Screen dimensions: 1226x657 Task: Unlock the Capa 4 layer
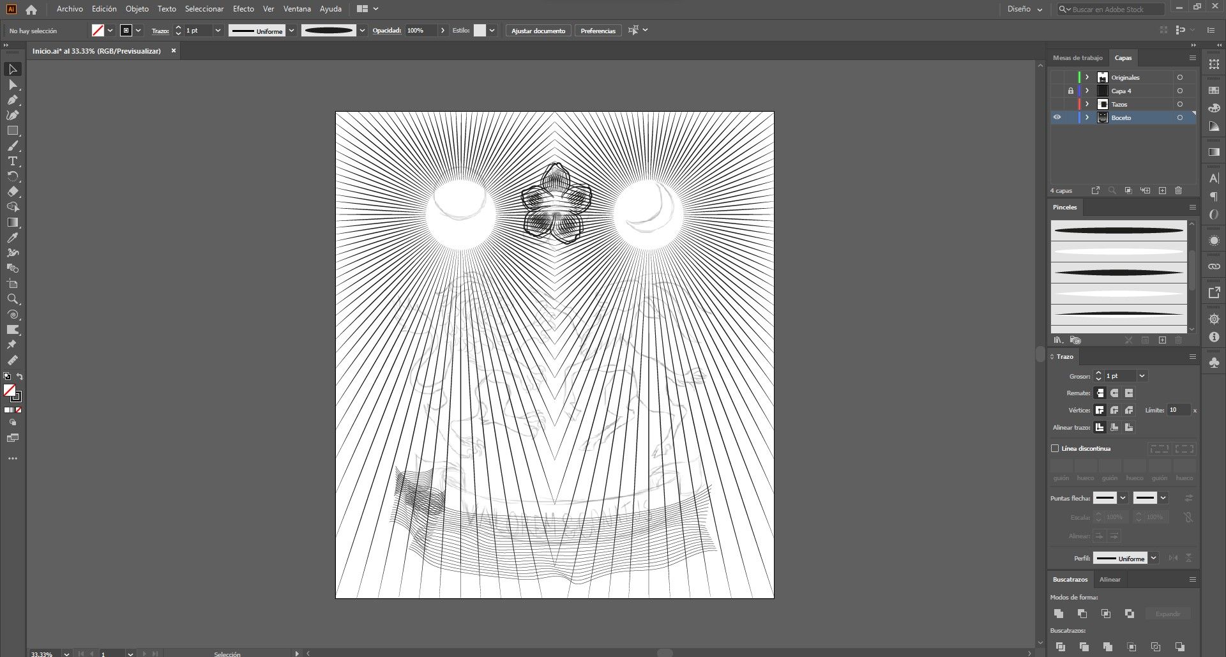click(x=1070, y=91)
